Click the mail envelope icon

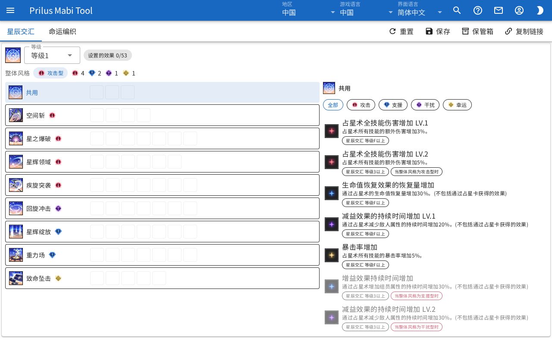click(x=499, y=10)
